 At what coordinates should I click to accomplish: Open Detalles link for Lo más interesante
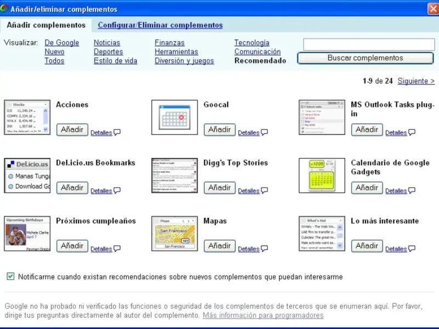coord(396,249)
